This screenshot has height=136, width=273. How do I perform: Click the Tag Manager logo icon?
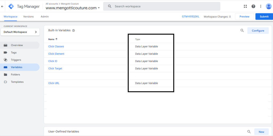point(11,6)
